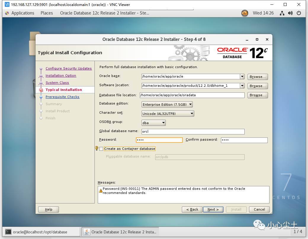
Task: Open the OSDBA group dropdown
Action: tap(154, 123)
